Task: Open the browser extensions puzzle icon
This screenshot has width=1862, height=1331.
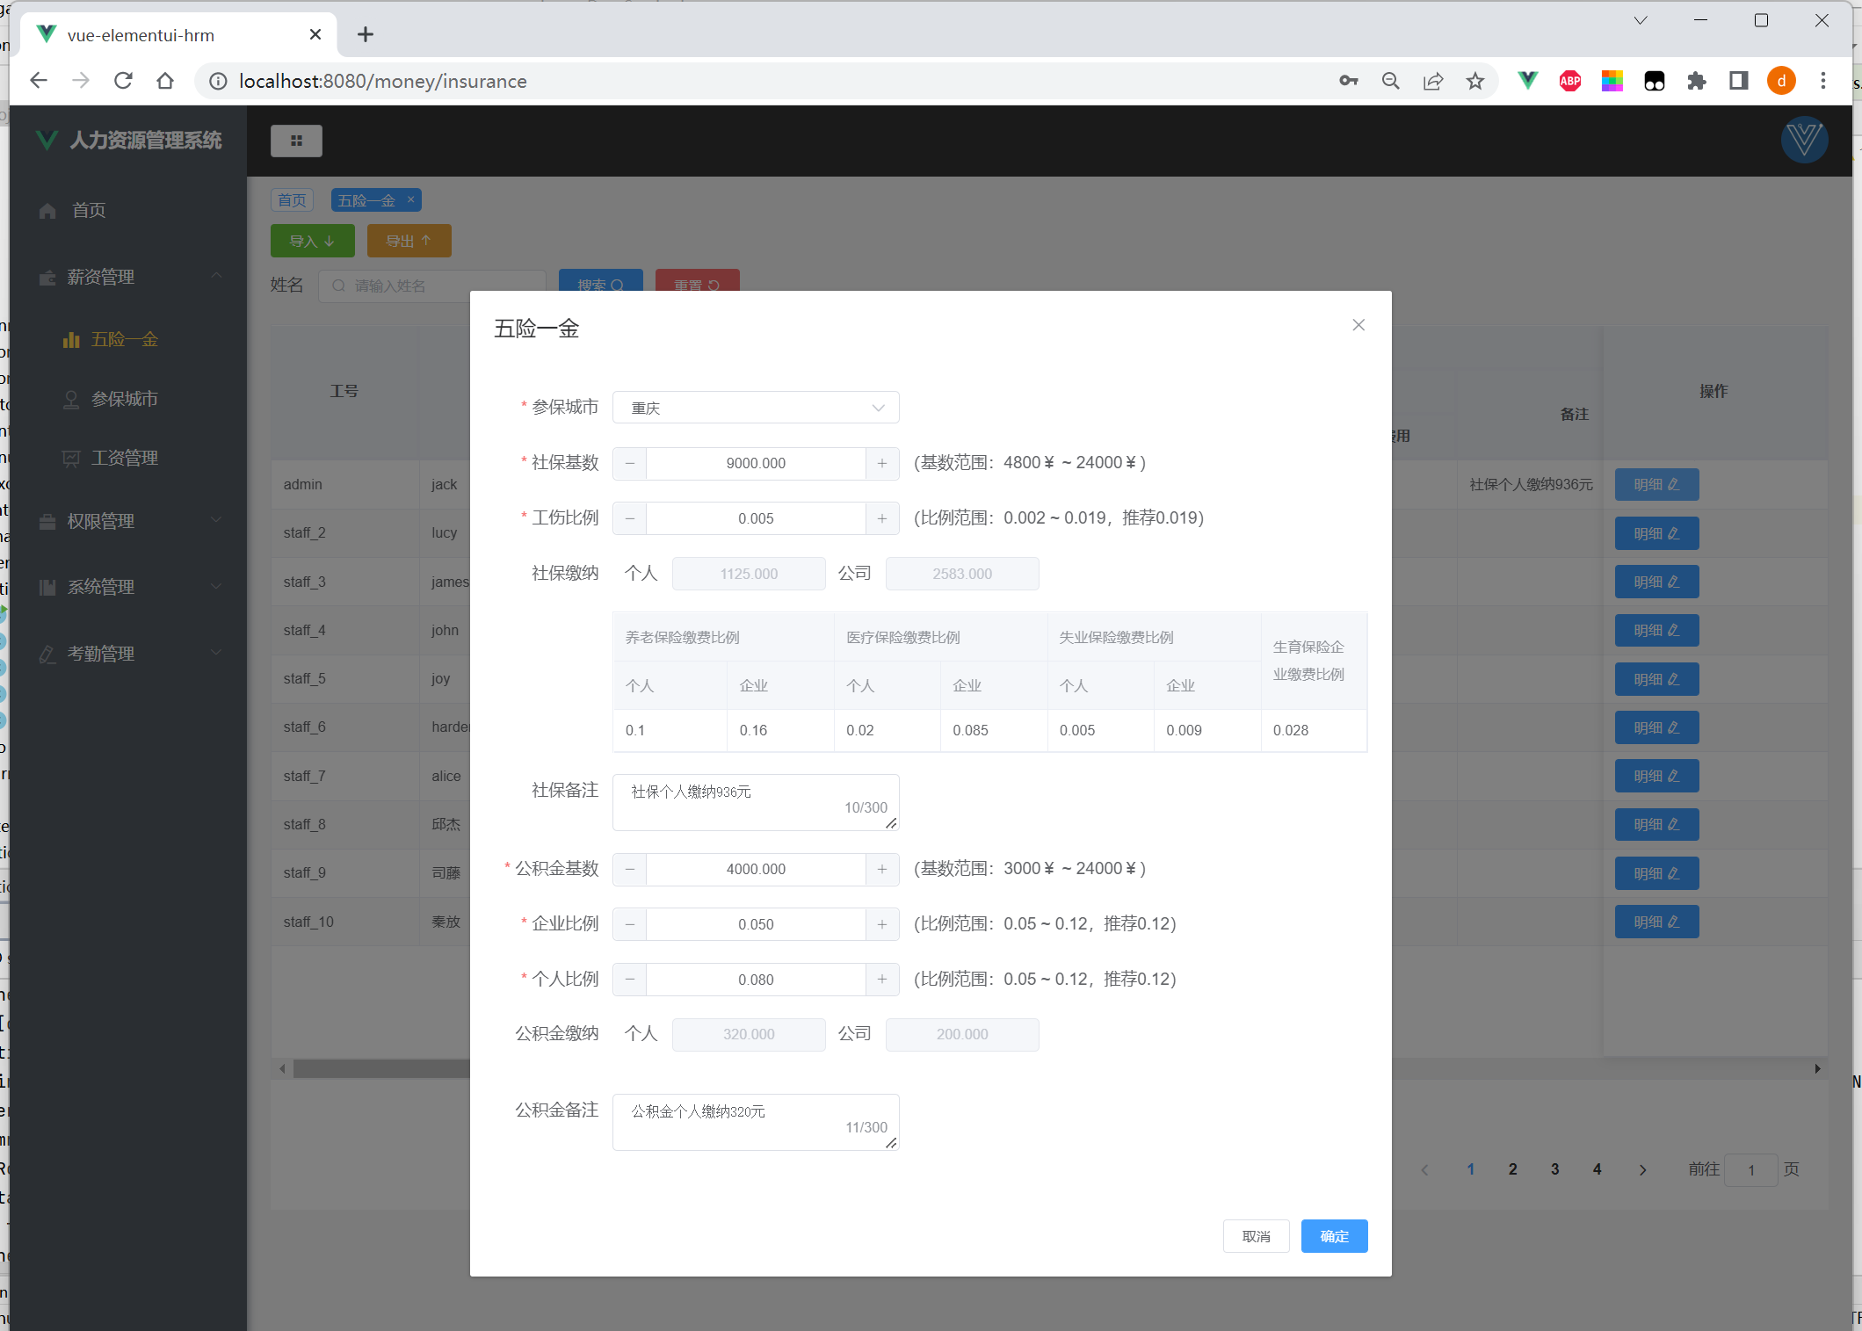Action: coord(1696,81)
